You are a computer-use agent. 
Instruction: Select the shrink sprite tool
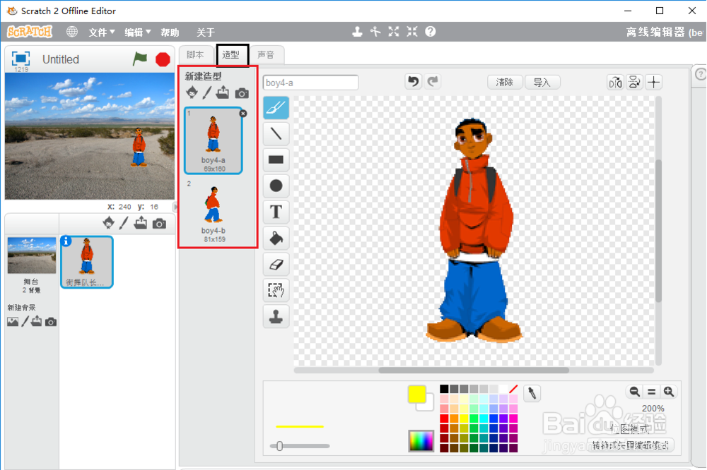point(412,32)
